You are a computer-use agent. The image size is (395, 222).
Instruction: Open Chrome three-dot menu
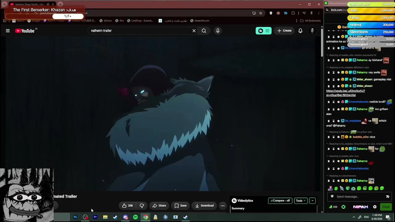319,13
